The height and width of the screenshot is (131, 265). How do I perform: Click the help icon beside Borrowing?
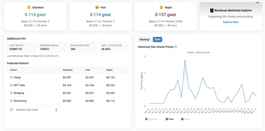coord(11,101)
